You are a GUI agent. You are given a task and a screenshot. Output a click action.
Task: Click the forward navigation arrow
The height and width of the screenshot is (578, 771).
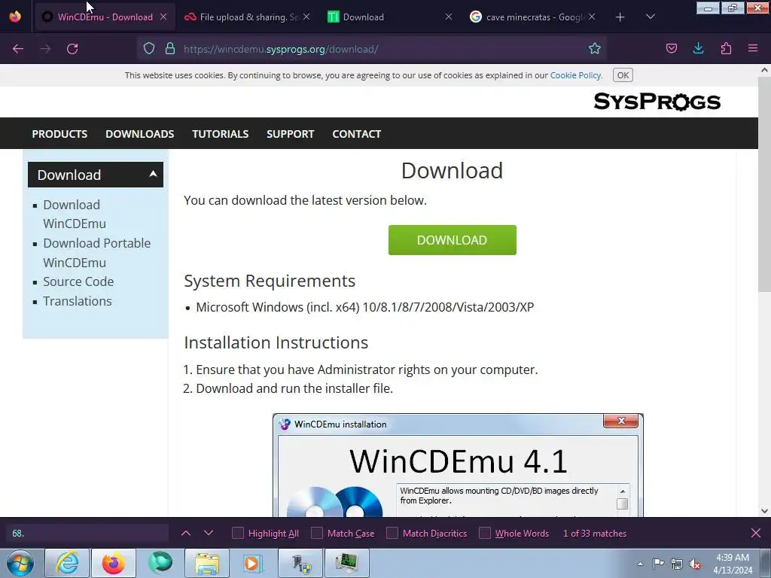coord(45,49)
